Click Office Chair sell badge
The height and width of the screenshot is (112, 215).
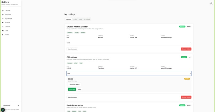point(190,57)
